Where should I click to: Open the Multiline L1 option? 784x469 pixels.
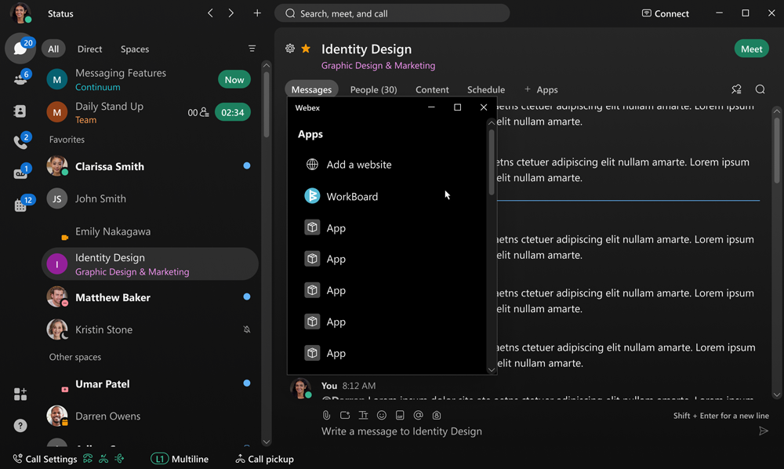pos(180,459)
